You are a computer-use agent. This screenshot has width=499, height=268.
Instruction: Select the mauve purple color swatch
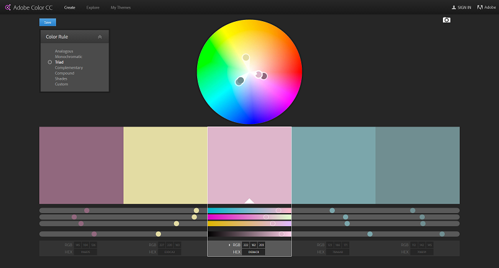point(81,165)
